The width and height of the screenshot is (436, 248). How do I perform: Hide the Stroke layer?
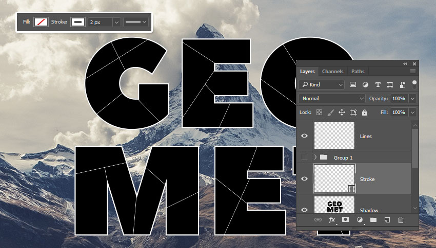point(304,179)
